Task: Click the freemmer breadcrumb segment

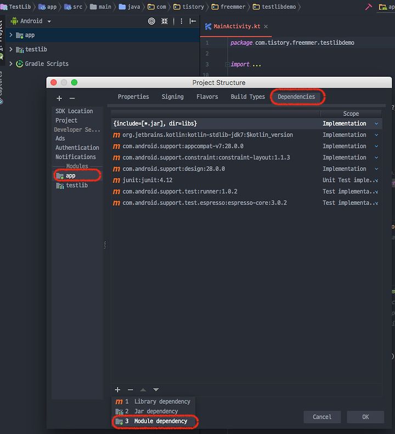Action: 228,7
